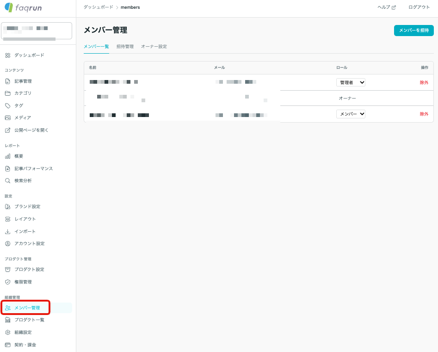Click the faqrun logo icon
The width and height of the screenshot is (438, 352).
9,7
